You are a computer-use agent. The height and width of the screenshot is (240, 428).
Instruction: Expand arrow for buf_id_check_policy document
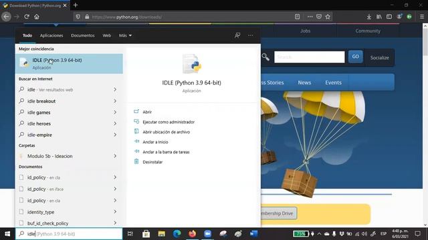115,223
